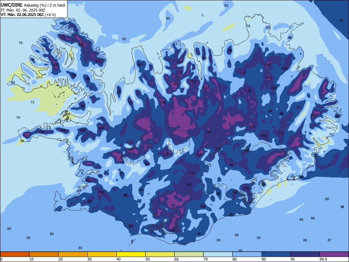Image resolution: width=349 pixels, height=262 pixels.
Task: Click the dark orange 0–10 legend swatch
Action: (15, 254)
